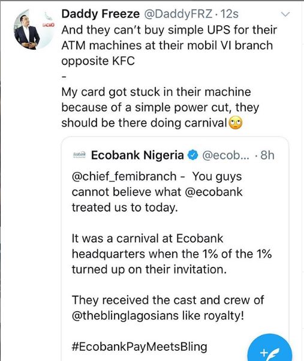
Task: Tap the compose new tweet button
Action: click(x=270, y=349)
